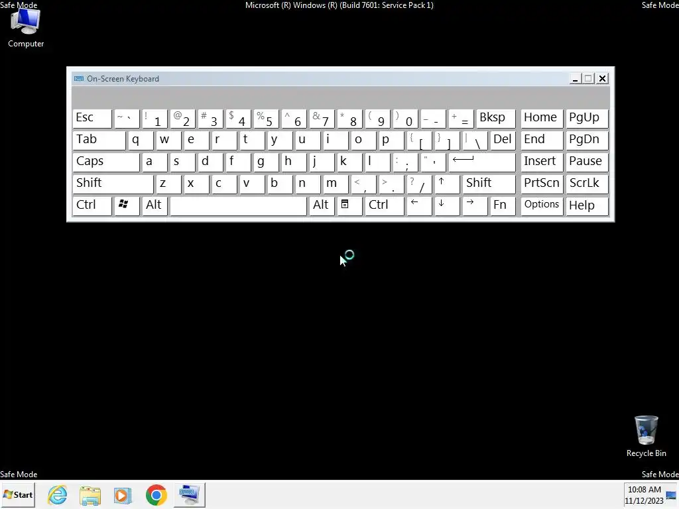Image resolution: width=679 pixels, height=509 pixels.
Task: Click the left arrow key
Action: pyautogui.click(x=419, y=205)
